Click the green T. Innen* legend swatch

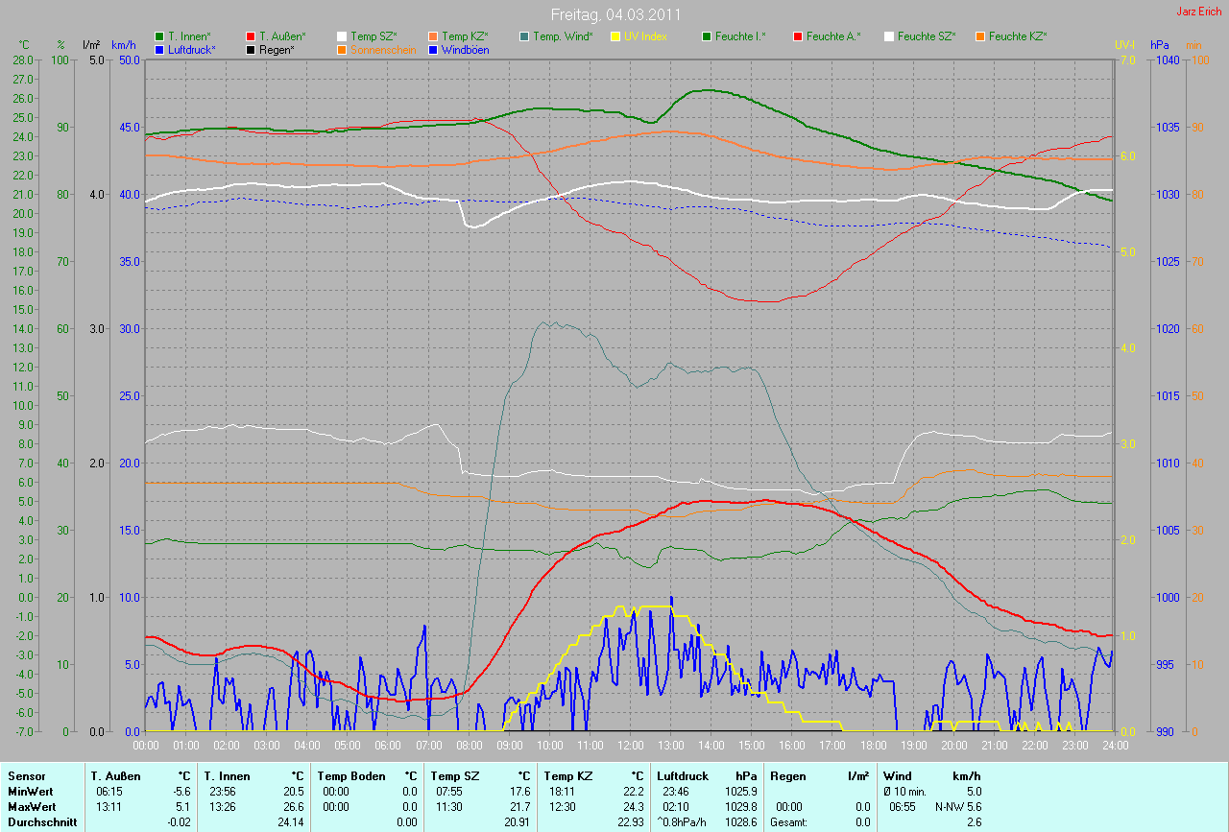point(159,36)
